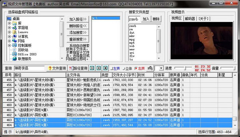Click the results table scroll down arrow

click(235, 126)
